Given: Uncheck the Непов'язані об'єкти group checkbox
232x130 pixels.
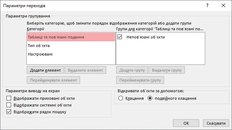Looking at the screenshot, I should (119, 37).
